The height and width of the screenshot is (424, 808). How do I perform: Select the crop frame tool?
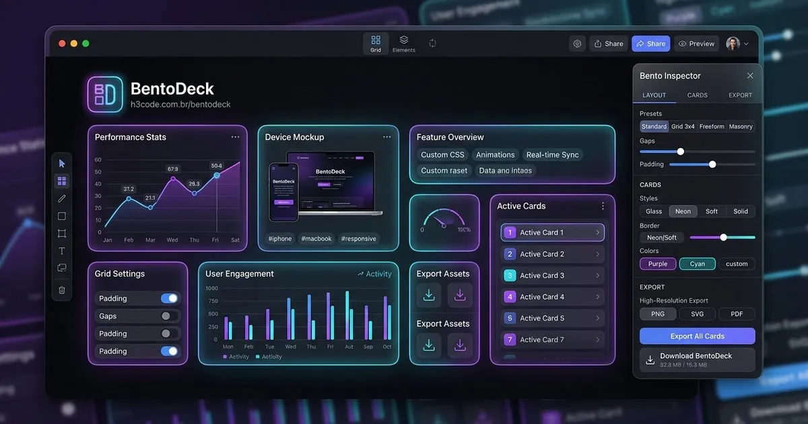pyautogui.click(x=62, y=234)
